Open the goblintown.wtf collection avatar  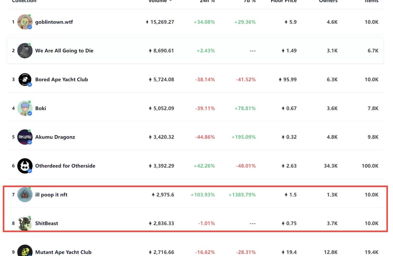pyautogui.click(x=25, y=22)
